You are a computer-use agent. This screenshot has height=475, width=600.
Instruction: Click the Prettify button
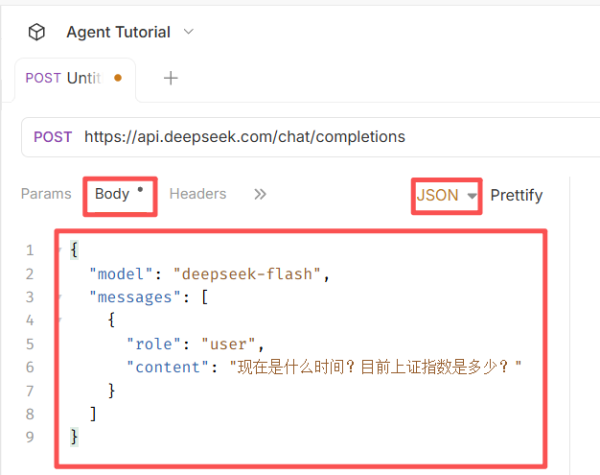click(x=517, y=196)
